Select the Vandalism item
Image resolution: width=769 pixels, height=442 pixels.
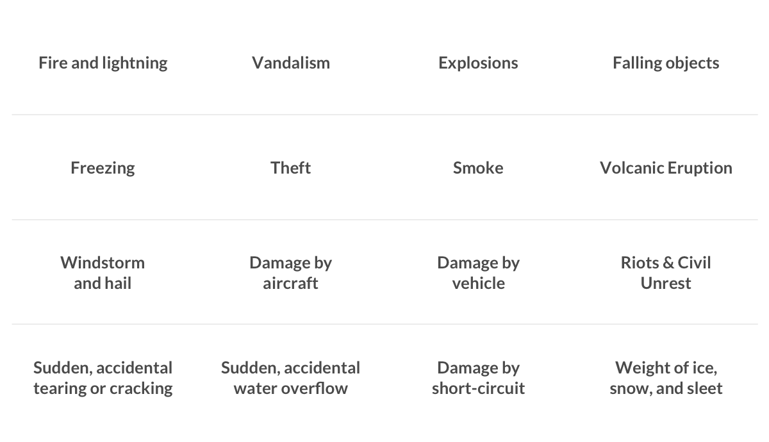(291, 63)
